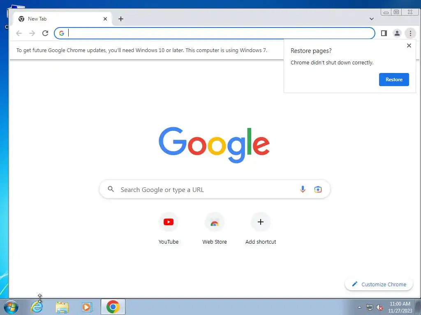This screenshot has height=315, width=421.
Task: Open the YouTube shortcut
Action: point(169,222)
